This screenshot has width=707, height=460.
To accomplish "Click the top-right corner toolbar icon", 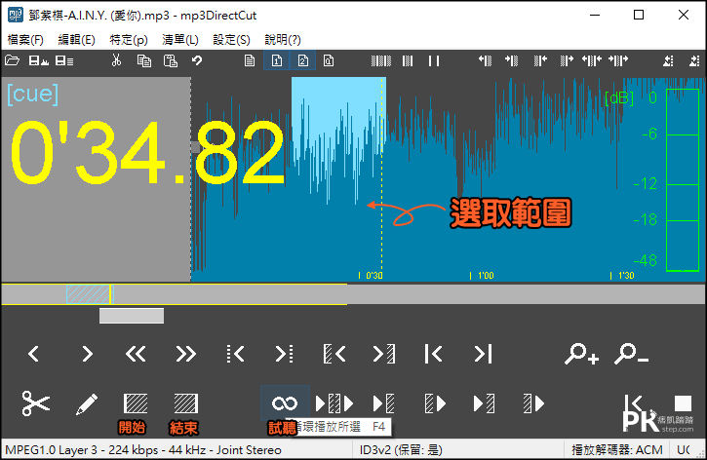I will (x=694, y=60).
